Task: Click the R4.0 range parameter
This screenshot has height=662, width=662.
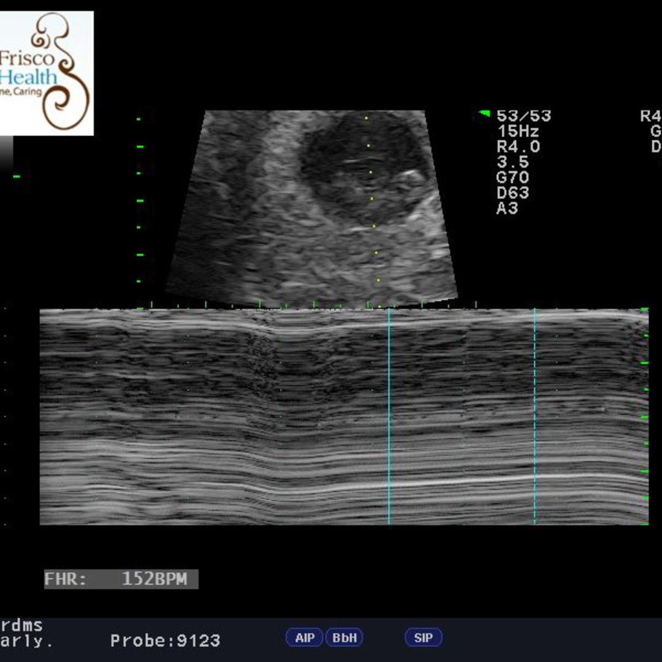Action: pos(519,146)
